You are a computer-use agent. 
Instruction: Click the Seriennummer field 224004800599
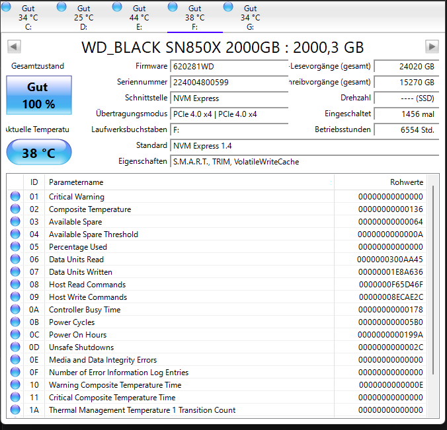[229, 83]
